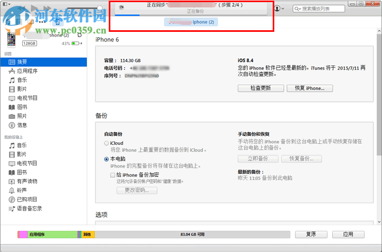382x252 pixels.
Task: Select the iPhone device toolbar button
Action: 57,22
